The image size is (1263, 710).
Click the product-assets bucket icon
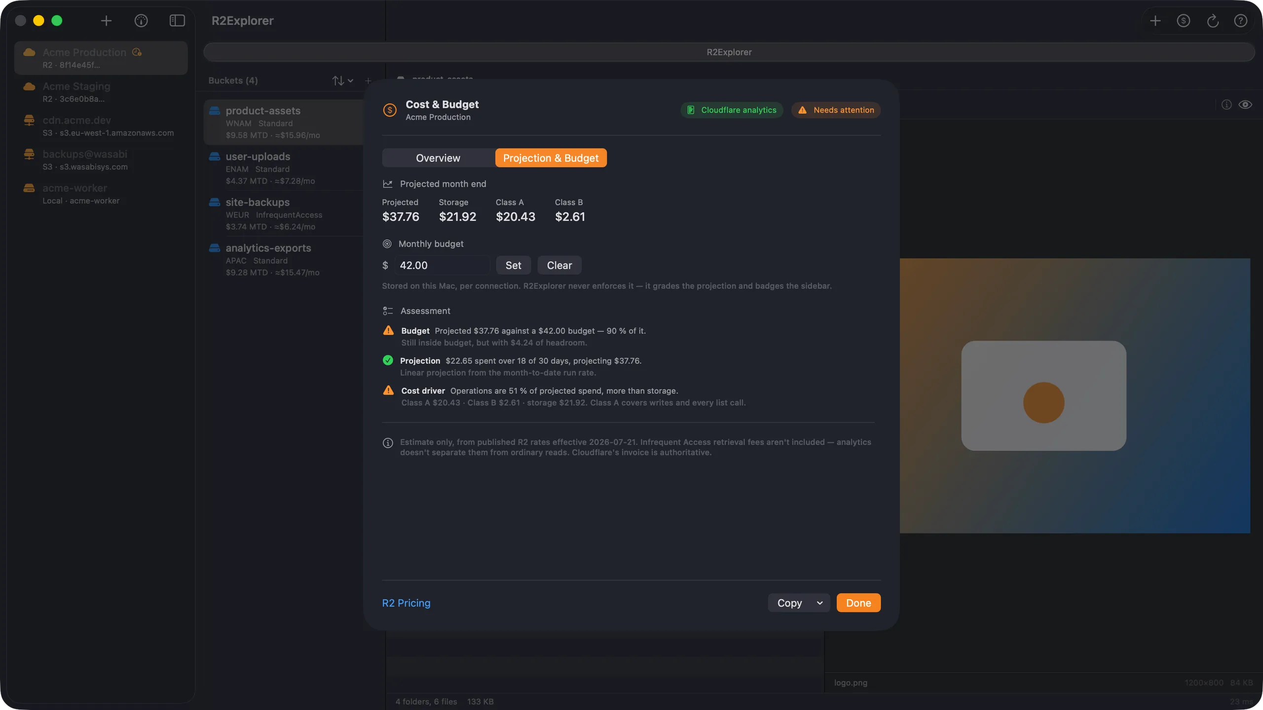coord(215,111)
